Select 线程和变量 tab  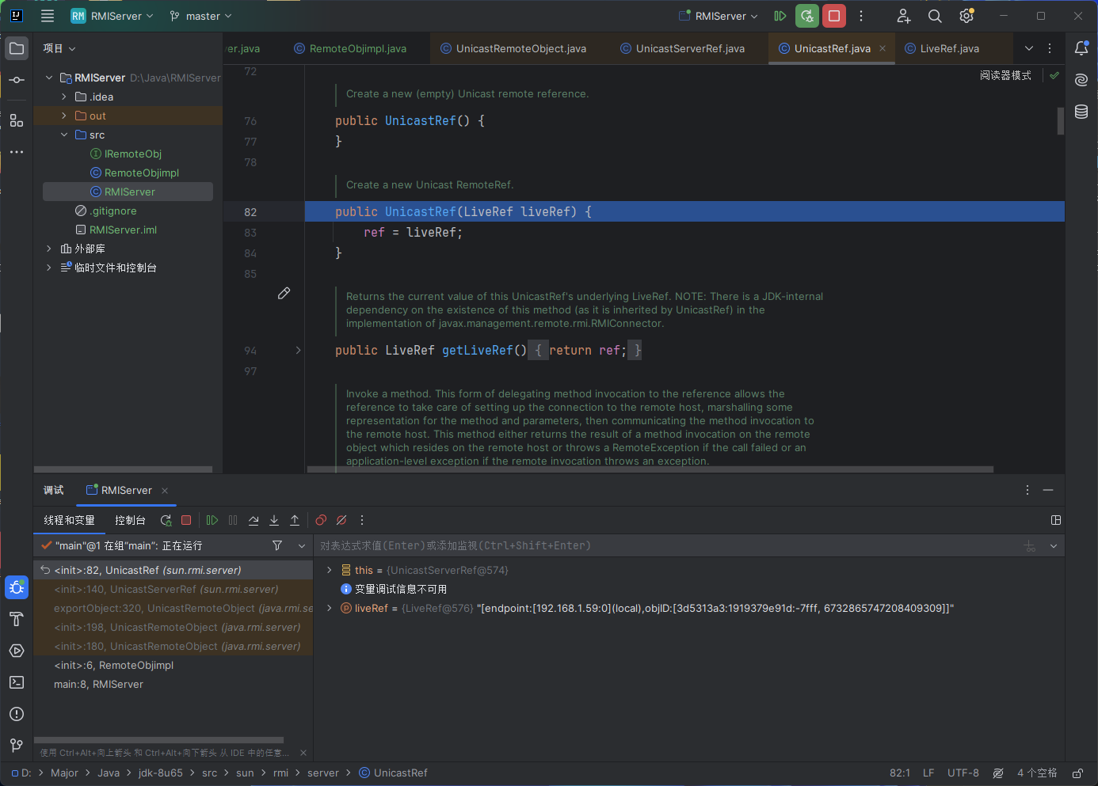(x=69, y=520)
